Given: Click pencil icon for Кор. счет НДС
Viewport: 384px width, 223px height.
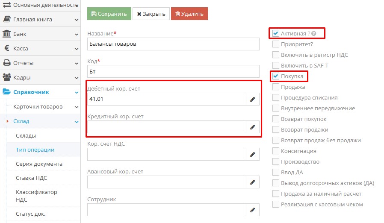Looking at the screenshot, I should (x=252, y=154).
